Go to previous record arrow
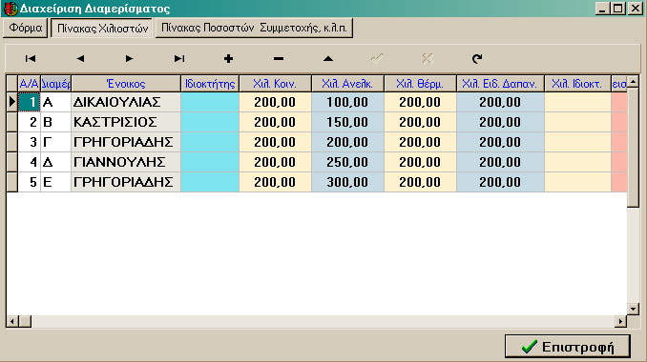The width and height of the screenshot is (647, 362). (x=80, y=59)
